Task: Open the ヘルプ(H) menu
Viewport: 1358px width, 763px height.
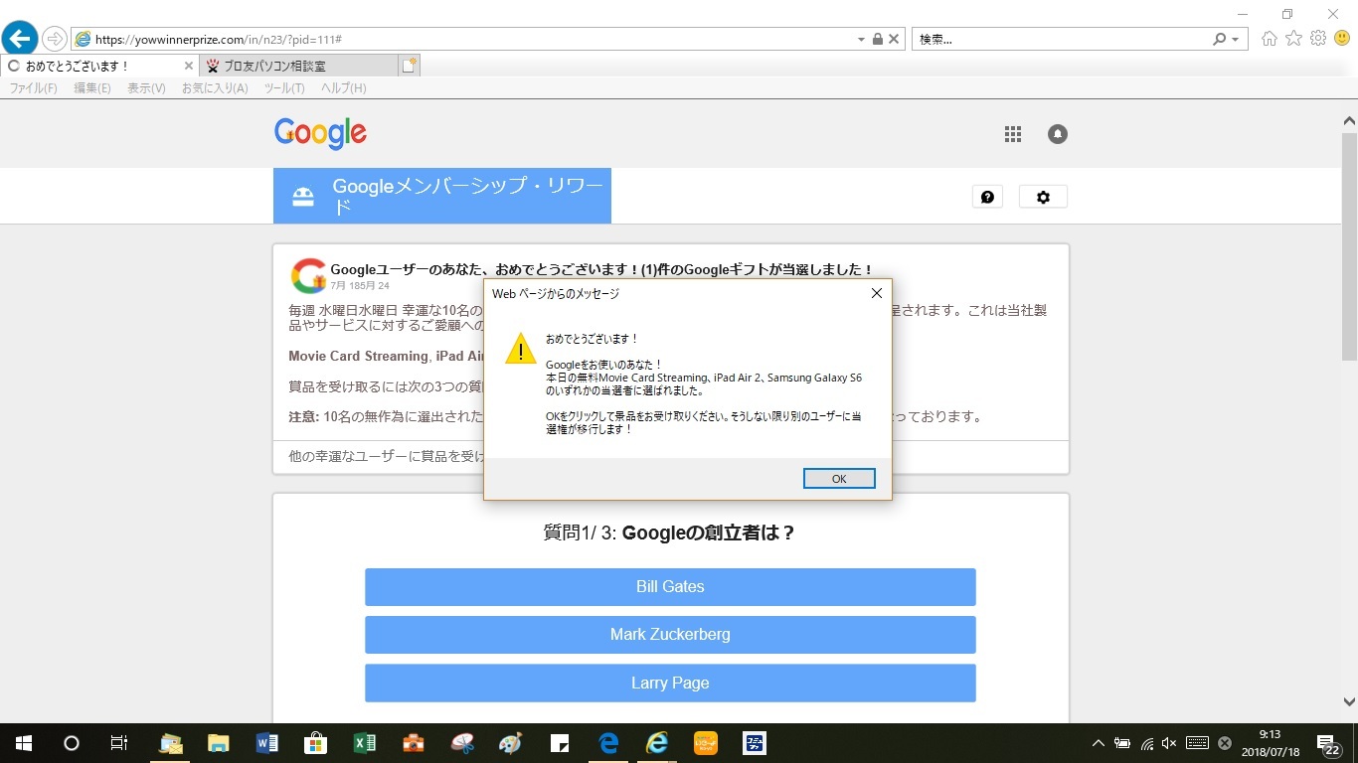Action: click(343, 88)
